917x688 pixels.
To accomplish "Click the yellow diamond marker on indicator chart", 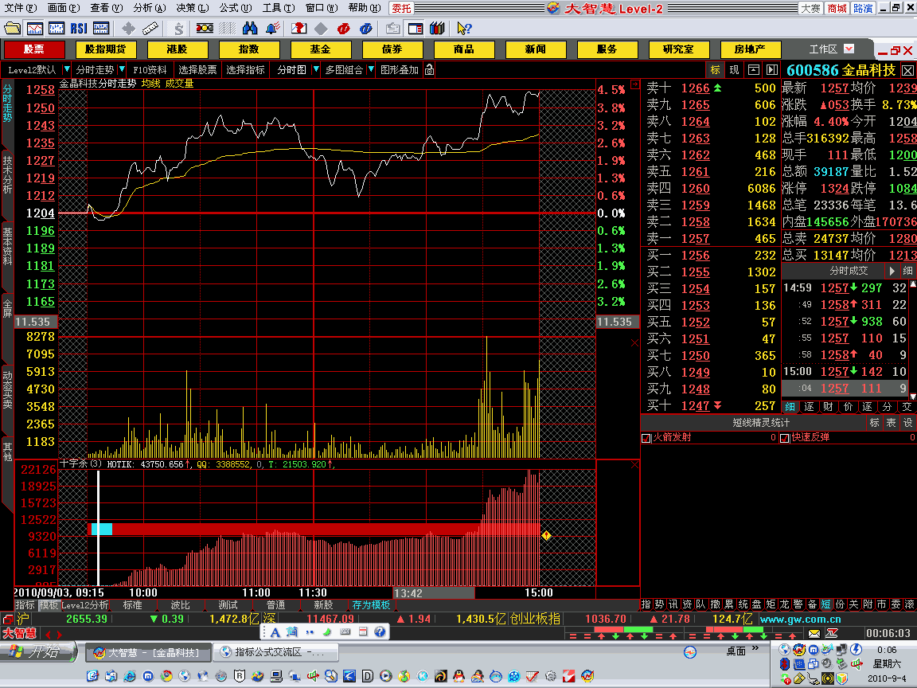I will tap(546, 535).
